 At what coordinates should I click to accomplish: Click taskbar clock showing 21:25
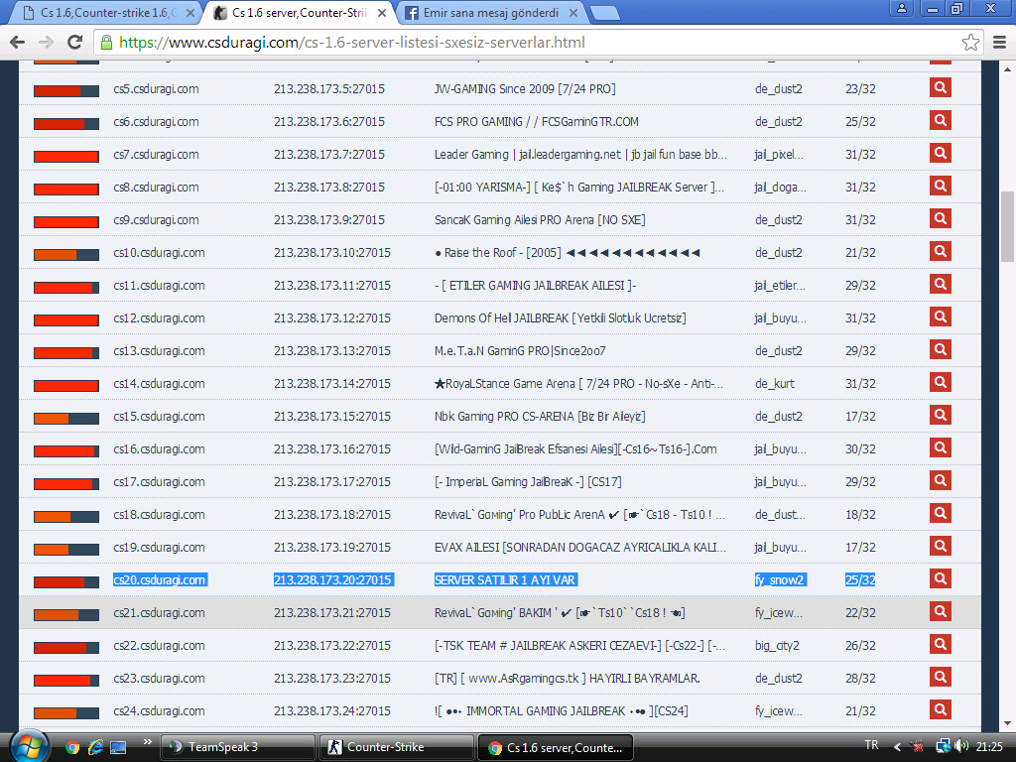tap(989, 746)
